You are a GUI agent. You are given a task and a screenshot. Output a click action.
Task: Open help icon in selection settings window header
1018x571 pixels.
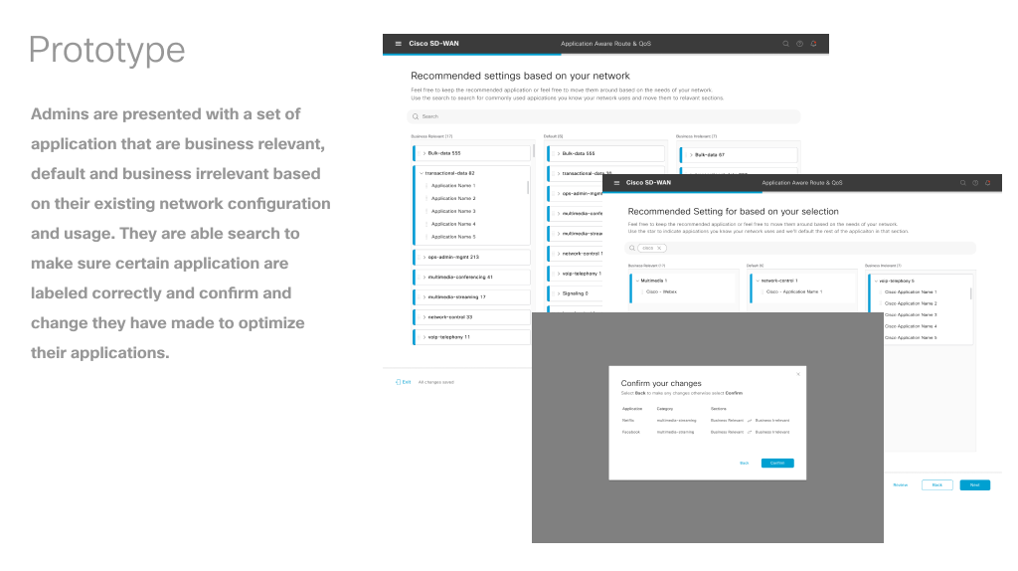tap(975, 182)
